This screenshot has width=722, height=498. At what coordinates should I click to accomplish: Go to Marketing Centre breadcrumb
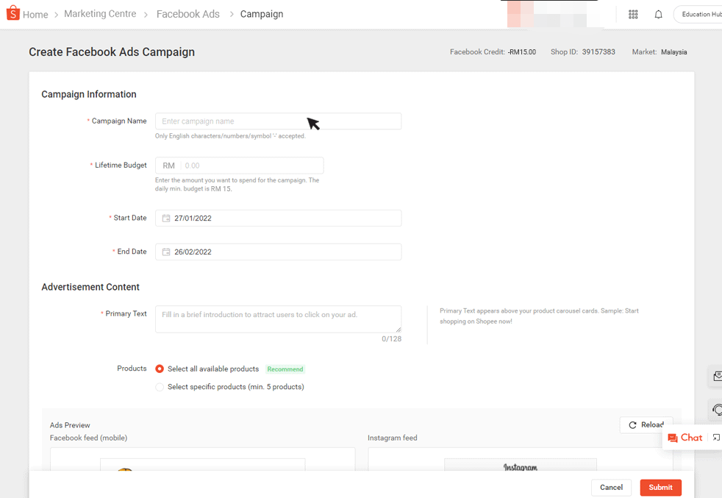[x=100, y=14]
